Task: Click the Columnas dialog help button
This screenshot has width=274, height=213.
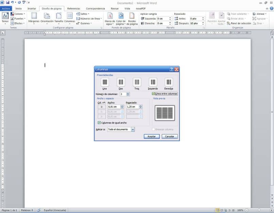Action: tap(171, 69)
